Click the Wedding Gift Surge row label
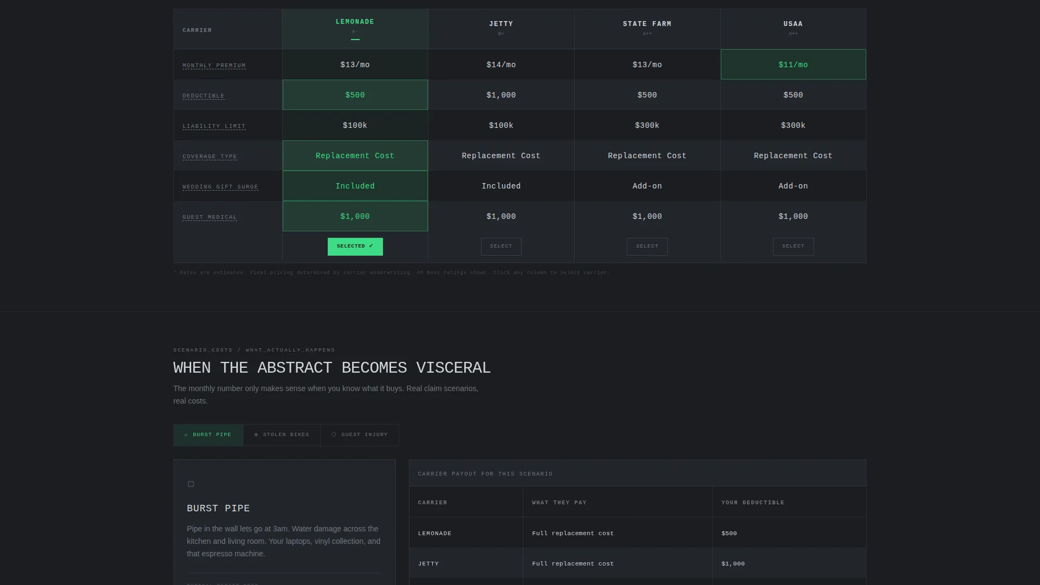This screenshot has height=585, width=1040. point(220,187)
